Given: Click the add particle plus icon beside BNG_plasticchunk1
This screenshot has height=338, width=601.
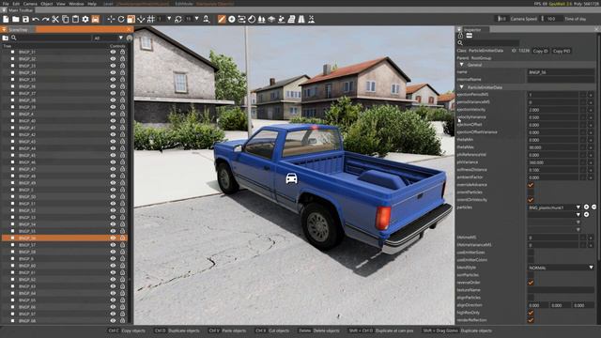Looking at the screenshot, I should (x=586, y=207).
